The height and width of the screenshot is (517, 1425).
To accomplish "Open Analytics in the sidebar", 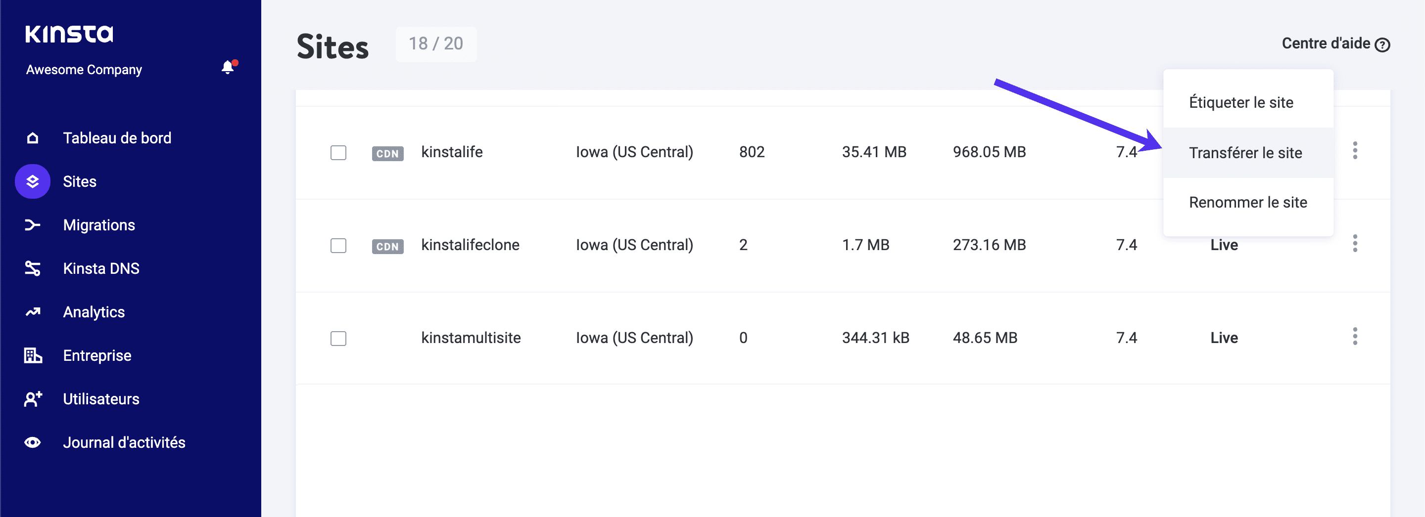I will click(94, 312).
